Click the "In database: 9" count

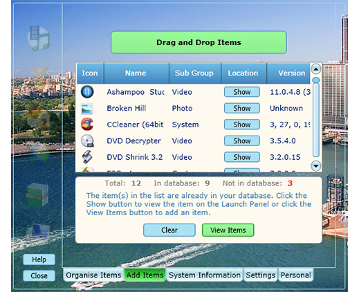tap(182, 183)
